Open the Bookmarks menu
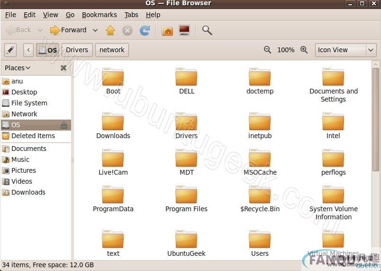 pos(100,15)
